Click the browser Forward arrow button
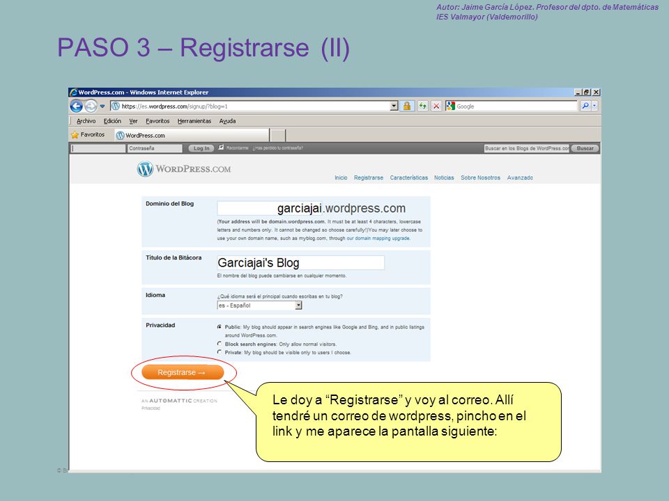Image resolution: width=669 pixels, height=501 pixels. pos(91,106)
